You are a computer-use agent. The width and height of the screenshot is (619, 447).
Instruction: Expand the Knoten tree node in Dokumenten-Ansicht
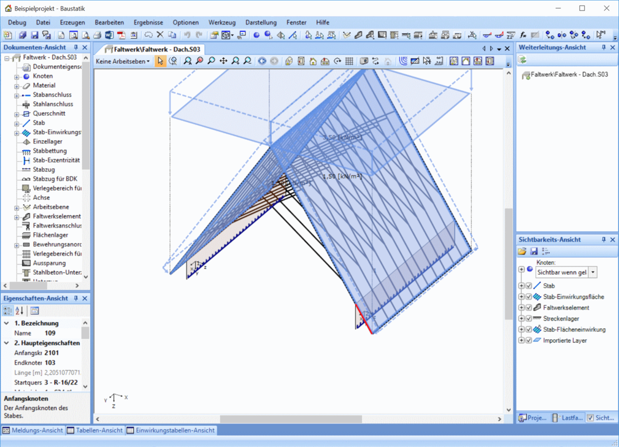[17, 77]
